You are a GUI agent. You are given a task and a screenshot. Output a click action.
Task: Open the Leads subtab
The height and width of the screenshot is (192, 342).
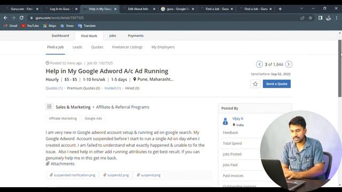[77, 47]
